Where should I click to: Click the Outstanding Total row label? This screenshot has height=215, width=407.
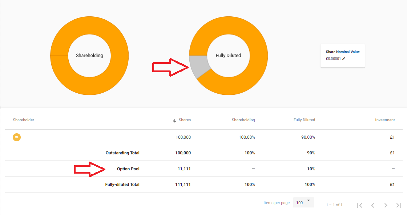point(122,153)
